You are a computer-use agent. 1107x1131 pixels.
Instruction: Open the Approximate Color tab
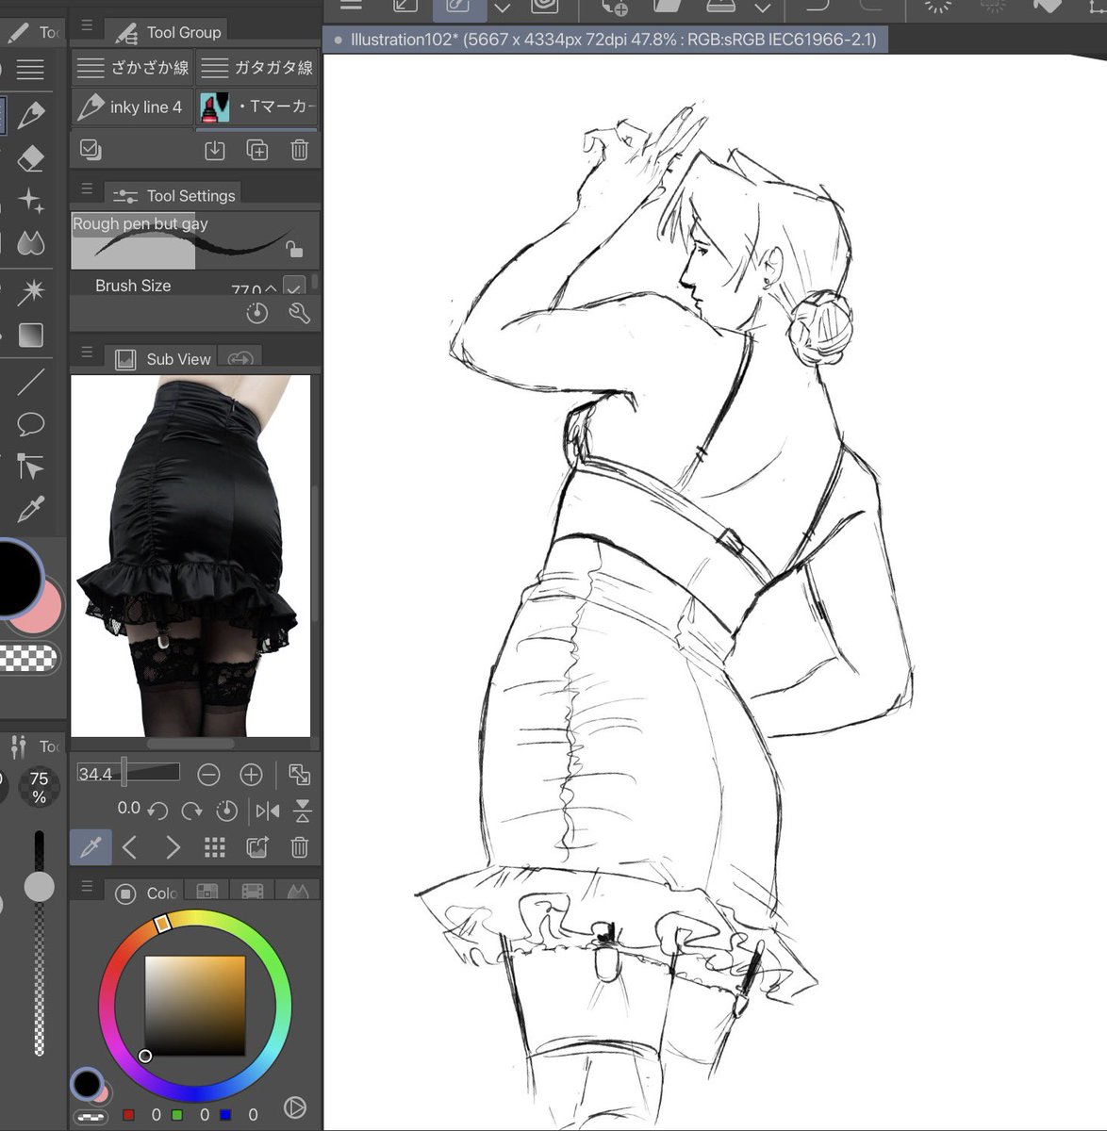point(297,892)
